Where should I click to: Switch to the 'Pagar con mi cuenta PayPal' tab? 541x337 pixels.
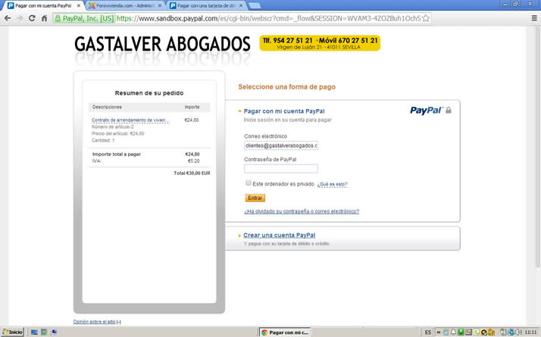(x=43, y=5)
